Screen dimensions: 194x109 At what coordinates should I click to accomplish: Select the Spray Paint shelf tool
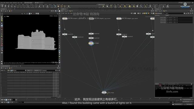(x=40, y=6)
